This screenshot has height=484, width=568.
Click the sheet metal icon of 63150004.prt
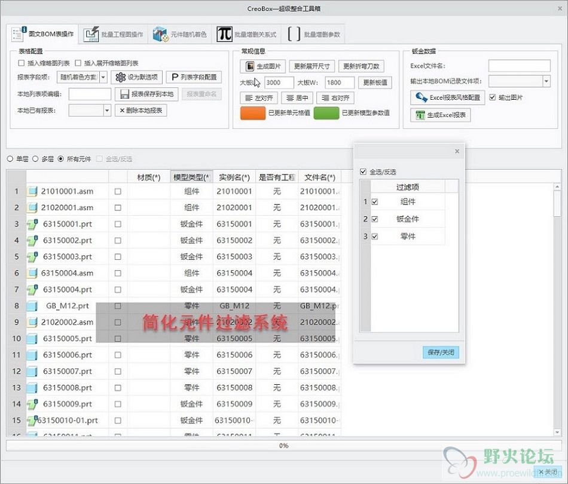(x=32, y=290)
